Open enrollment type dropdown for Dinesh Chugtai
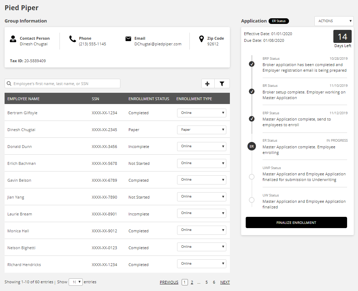This screenshot has width=358, height=291. click(x=202, y=130)
